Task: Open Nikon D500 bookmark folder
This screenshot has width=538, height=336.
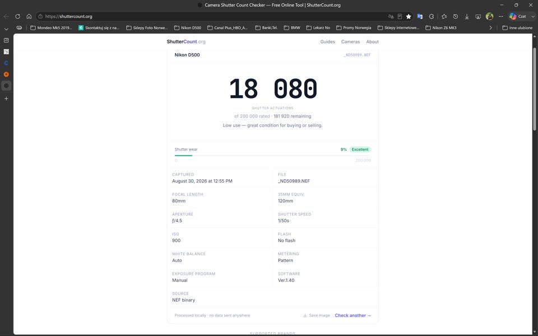Action: (x=187, y=28)
